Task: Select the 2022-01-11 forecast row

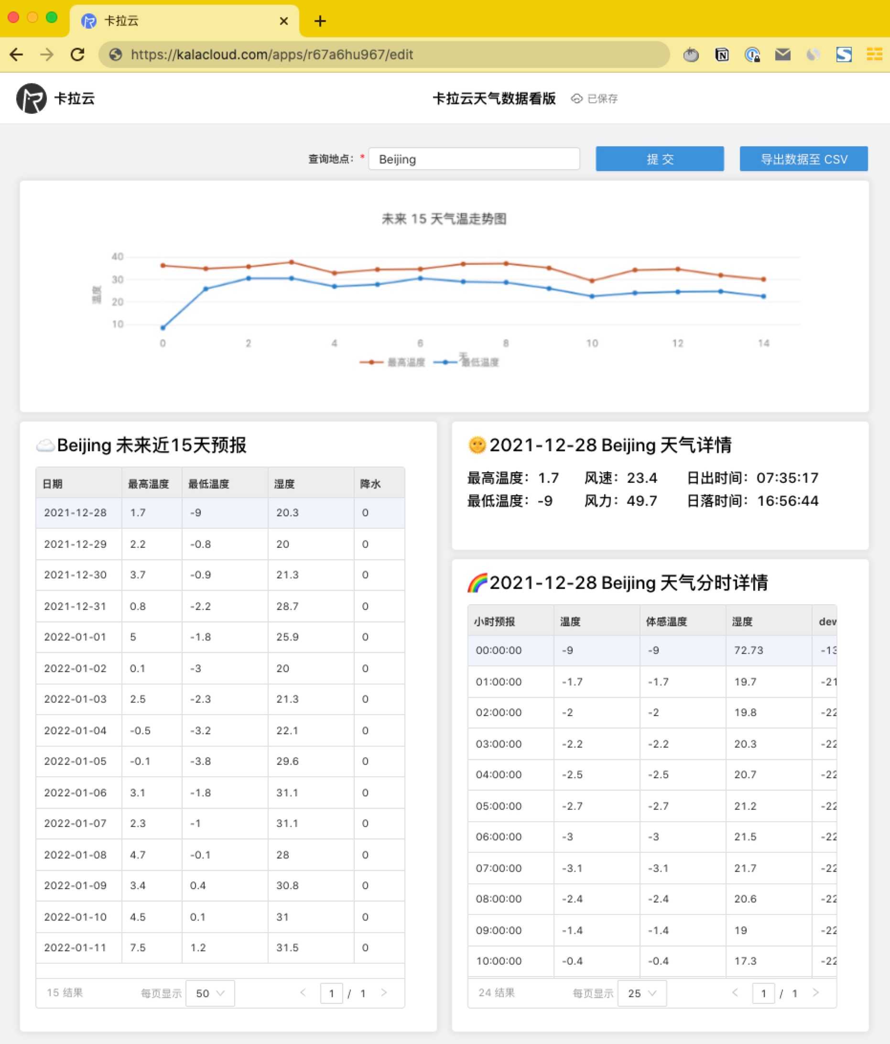Action: click(220, 948)
